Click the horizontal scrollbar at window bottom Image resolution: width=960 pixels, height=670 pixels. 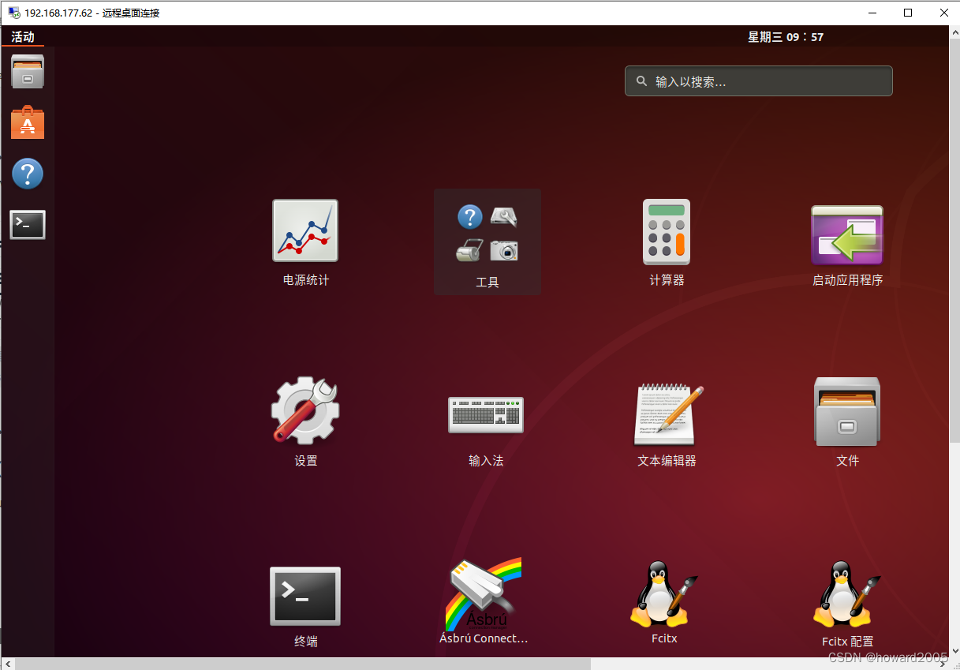point(303,664)
